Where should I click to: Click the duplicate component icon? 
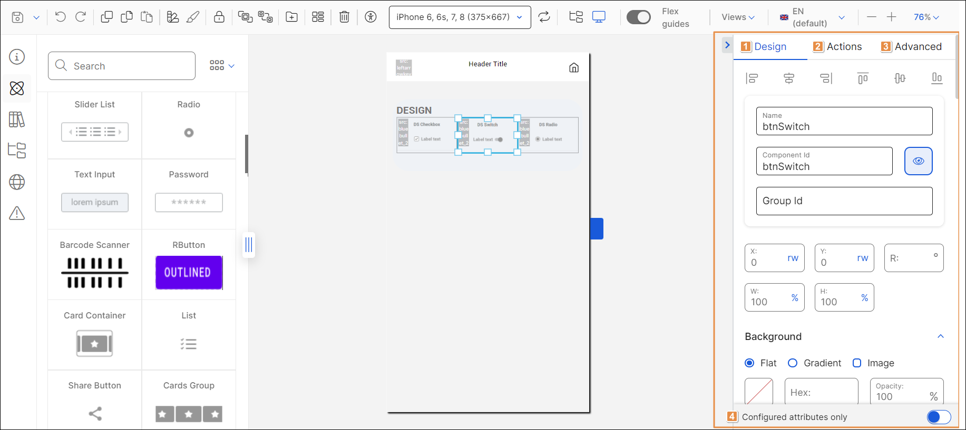point(106,17)
